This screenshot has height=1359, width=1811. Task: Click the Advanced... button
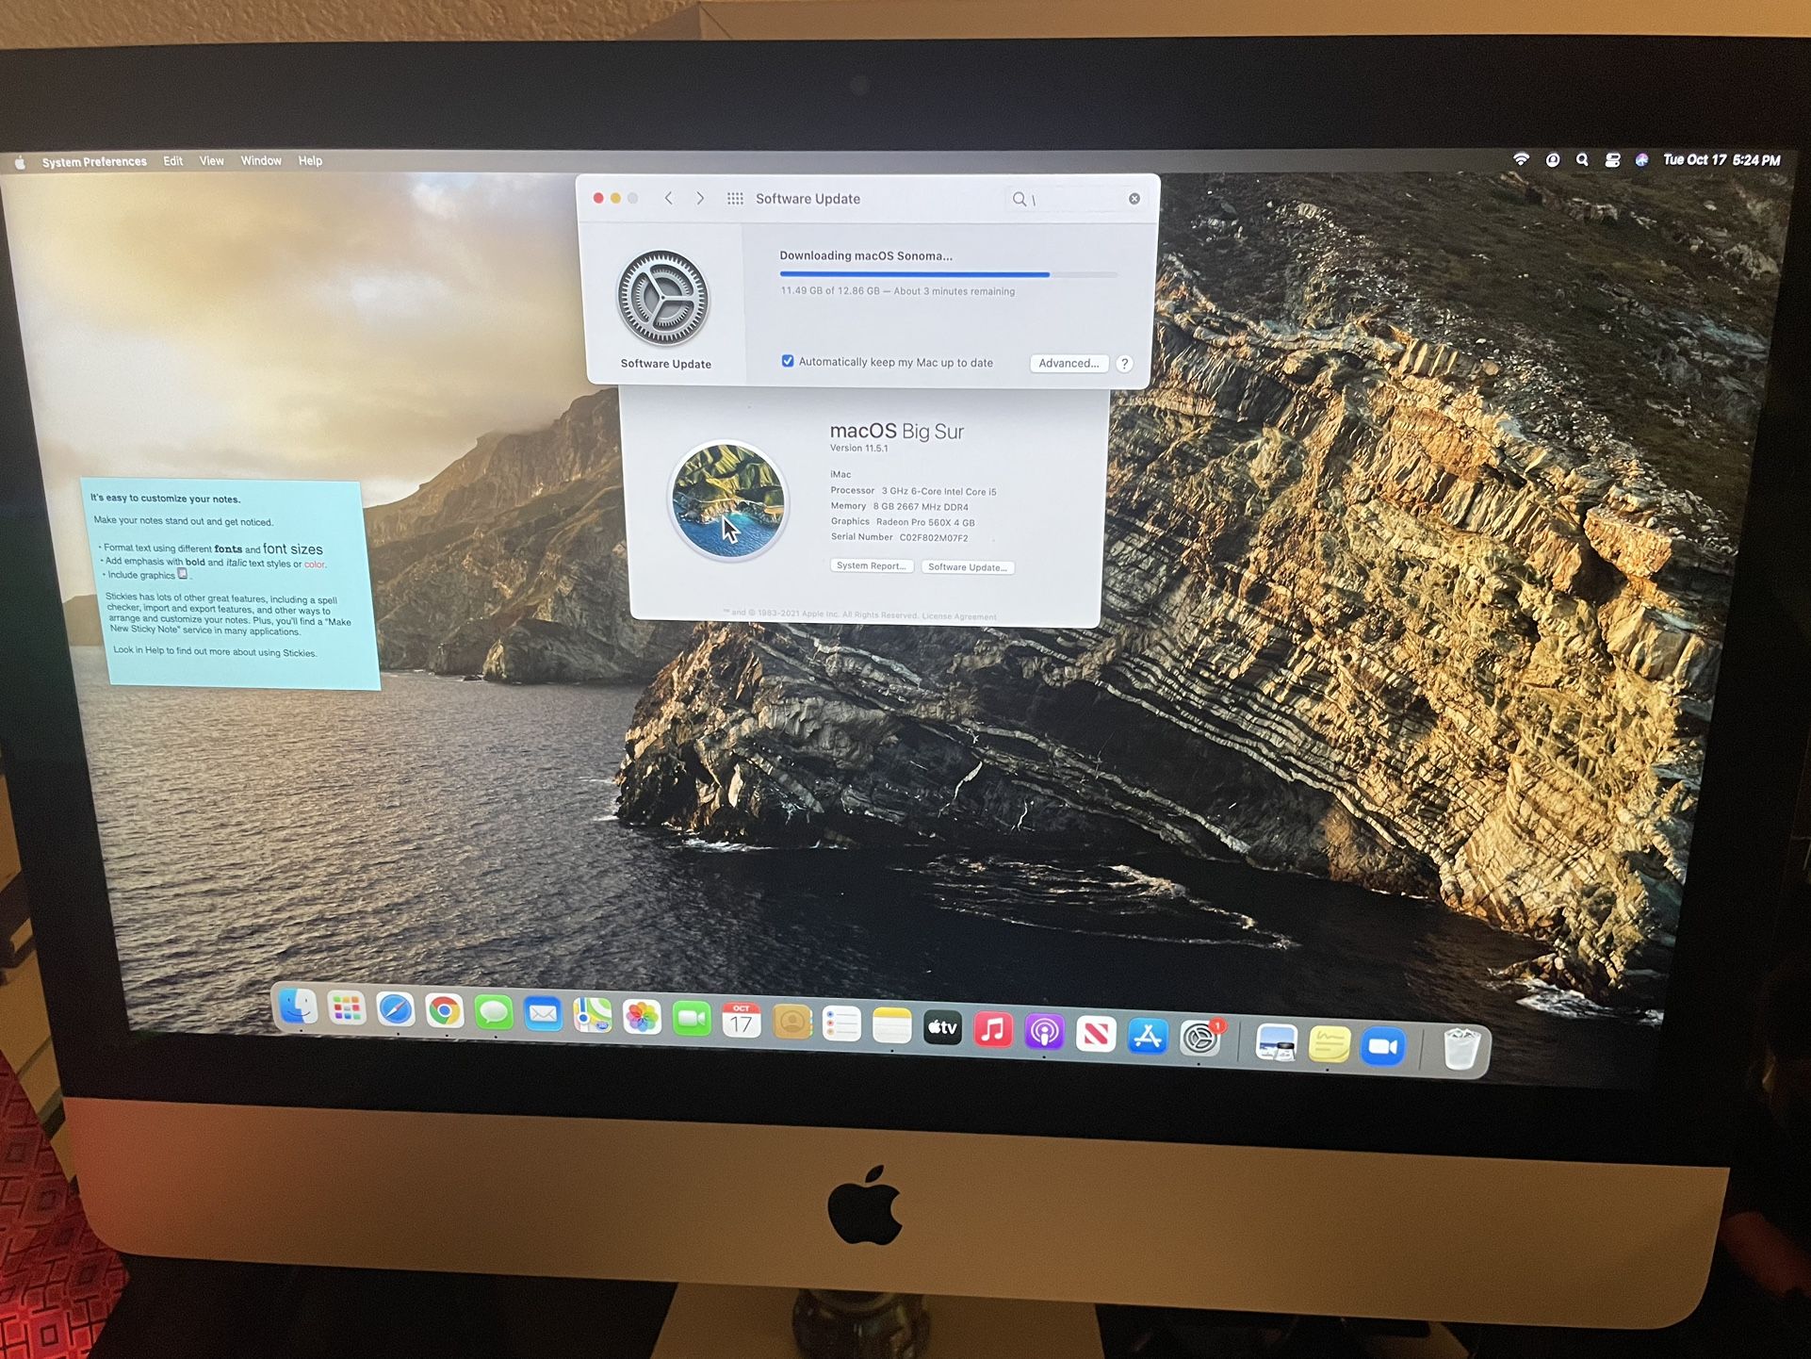[1069, 363]
